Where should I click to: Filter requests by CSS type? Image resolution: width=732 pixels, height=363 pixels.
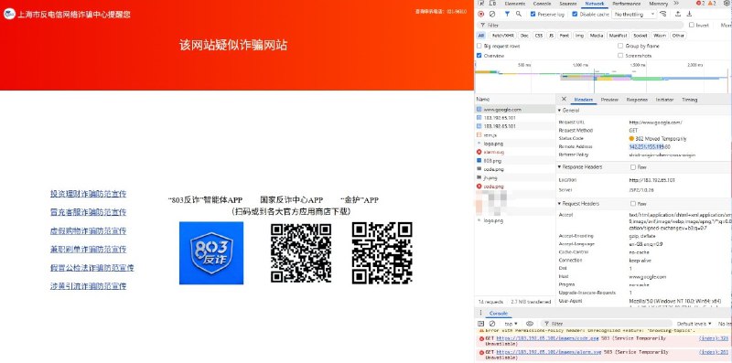[539, 36]
